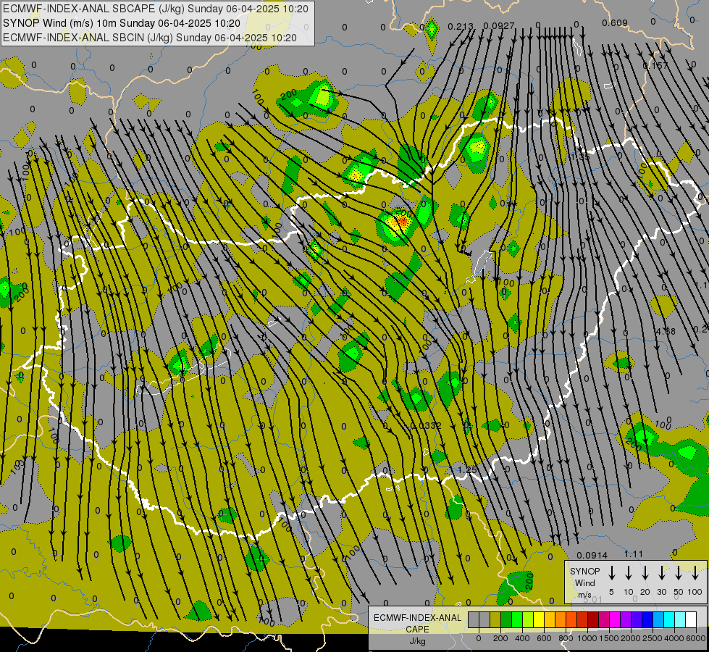Select the dark green swatch above 200
Screen dimensions: 709x652
[x=506, y=619]
